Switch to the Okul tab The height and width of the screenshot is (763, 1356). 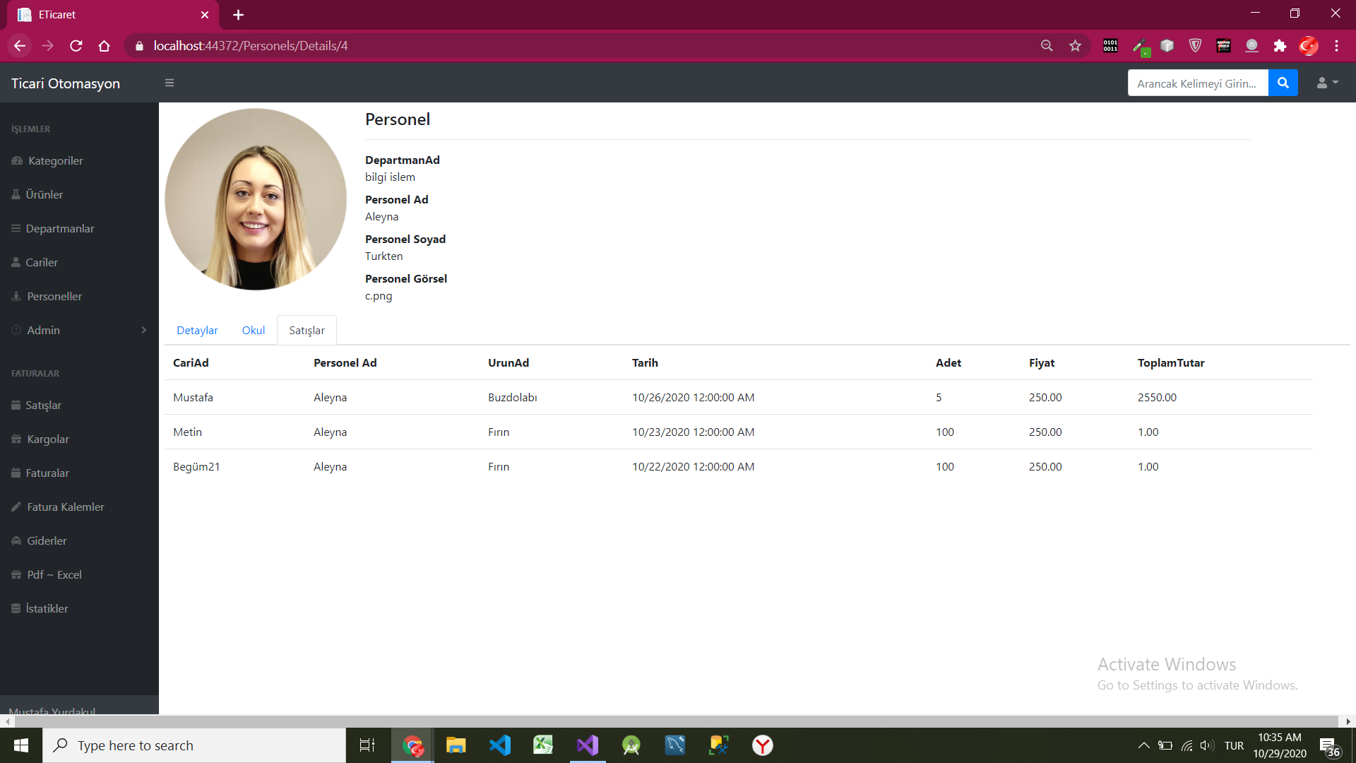[253, 330]
